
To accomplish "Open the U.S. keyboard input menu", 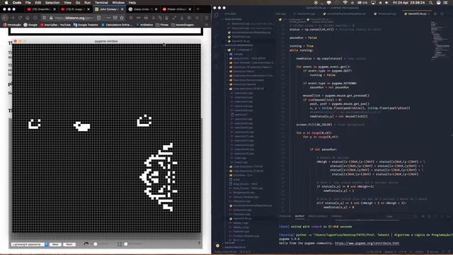I will pos(363,3).
